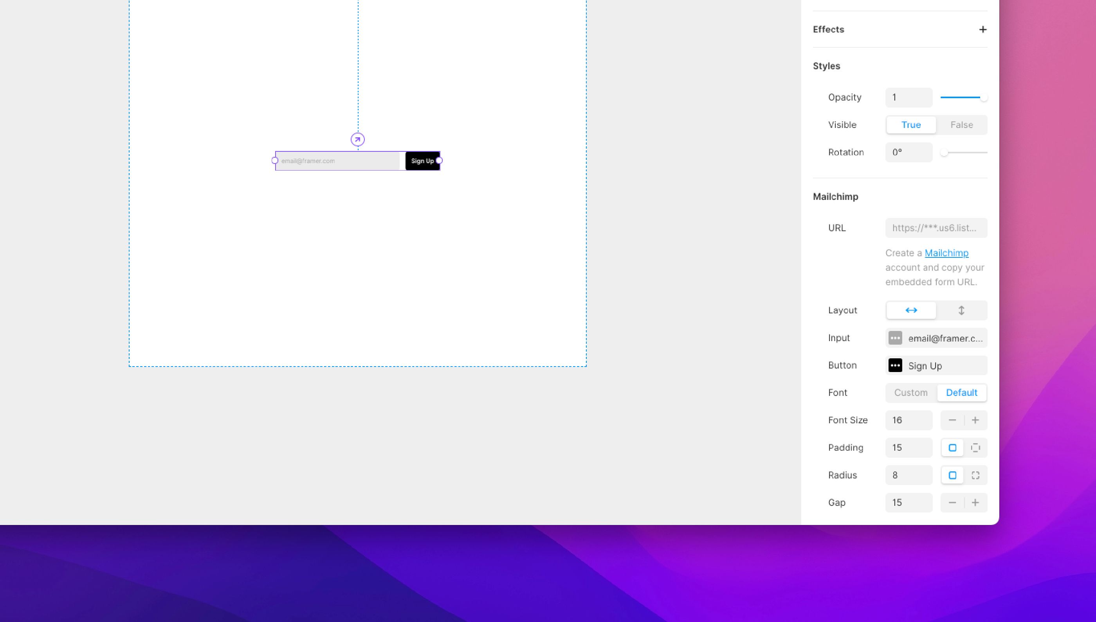Decrease Gap with minus stepper
Screen dimensions: 1096x622
[952, 503]
